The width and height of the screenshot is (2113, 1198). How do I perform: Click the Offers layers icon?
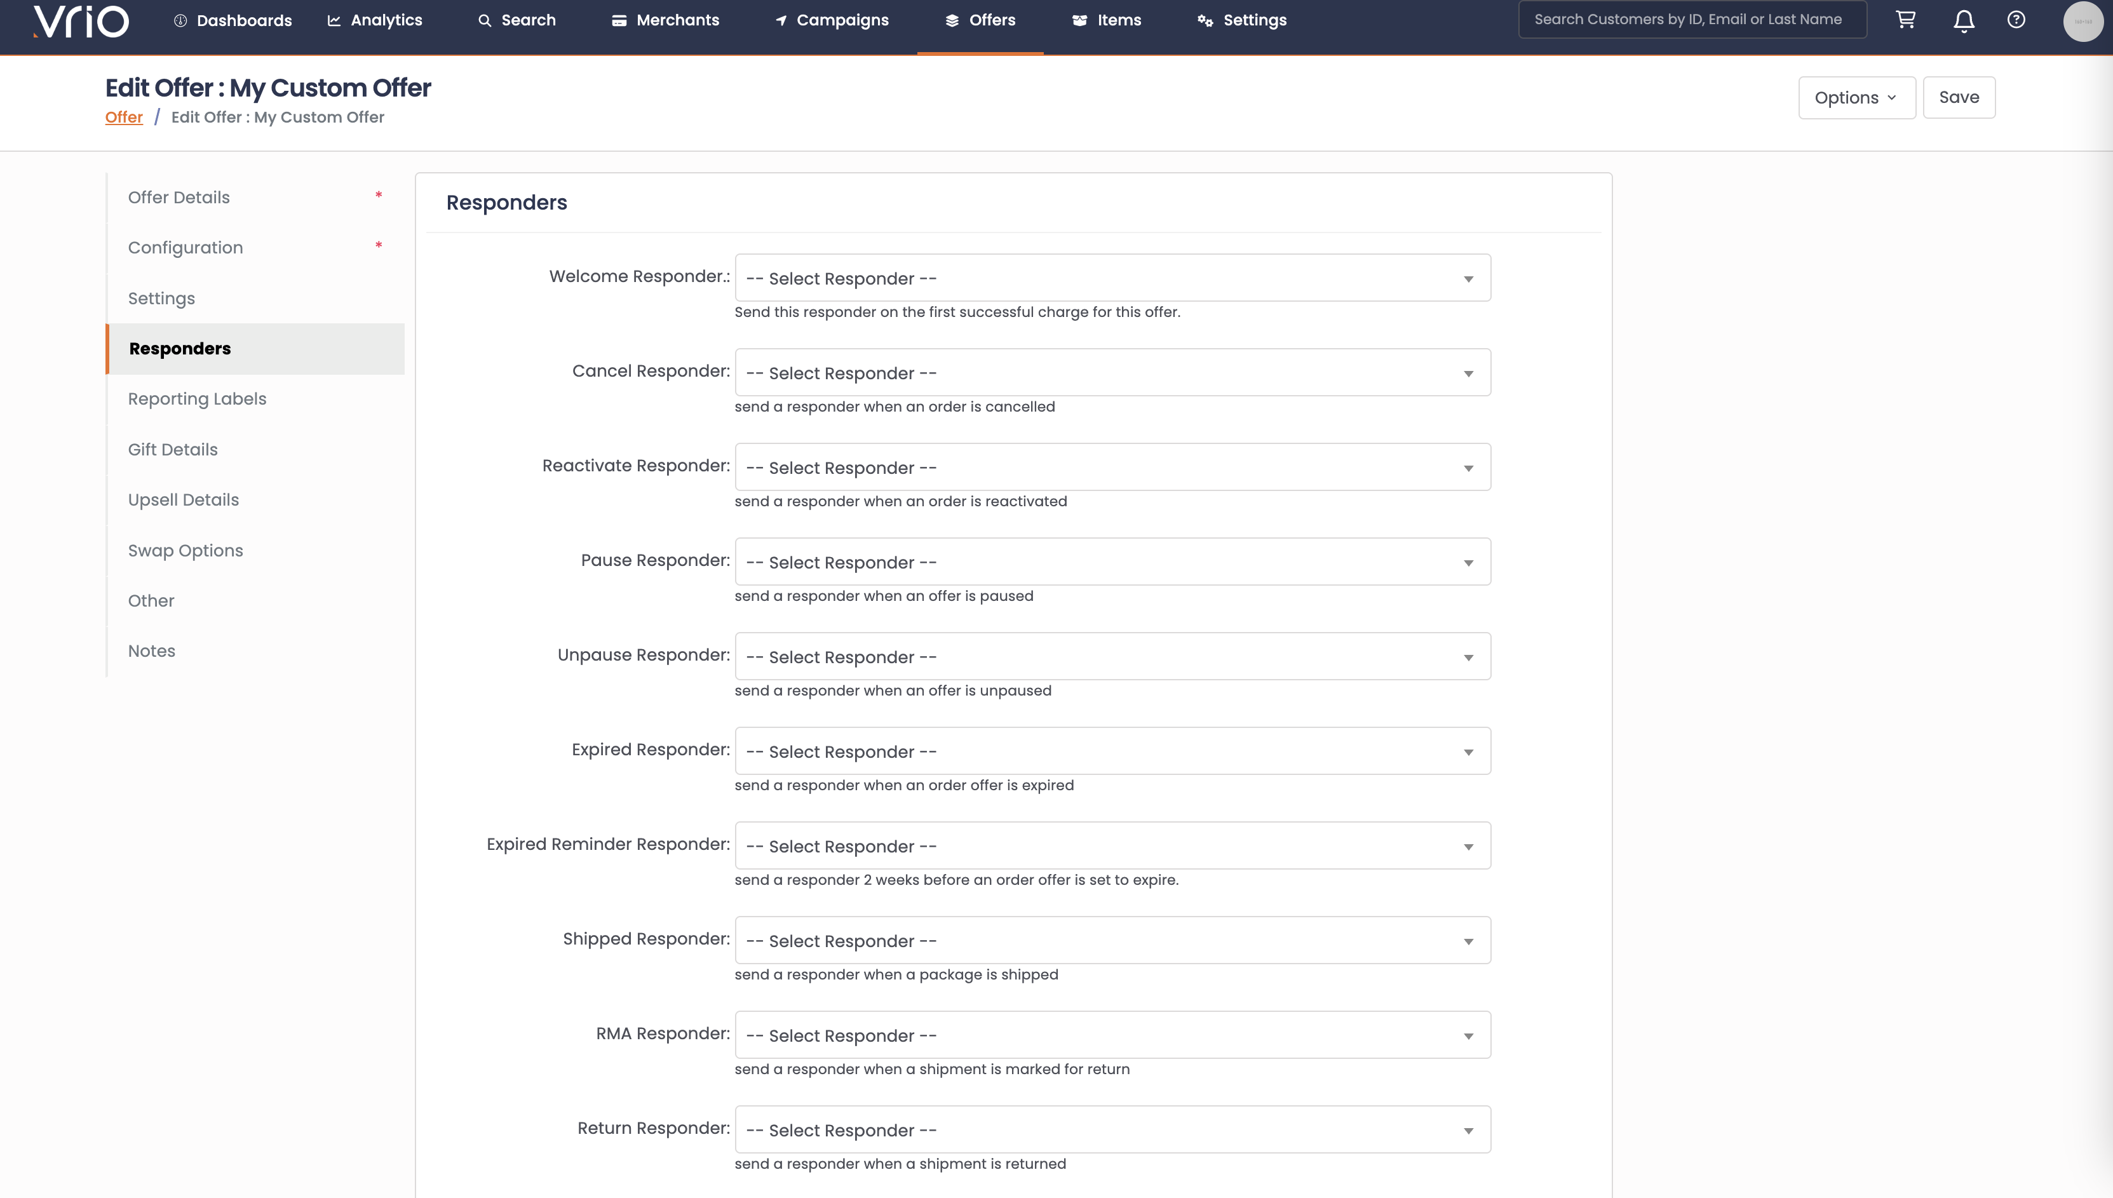click(x=952, y=20)
